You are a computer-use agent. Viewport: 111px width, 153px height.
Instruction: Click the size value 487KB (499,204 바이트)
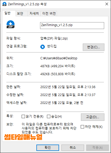tap(58, 66)
